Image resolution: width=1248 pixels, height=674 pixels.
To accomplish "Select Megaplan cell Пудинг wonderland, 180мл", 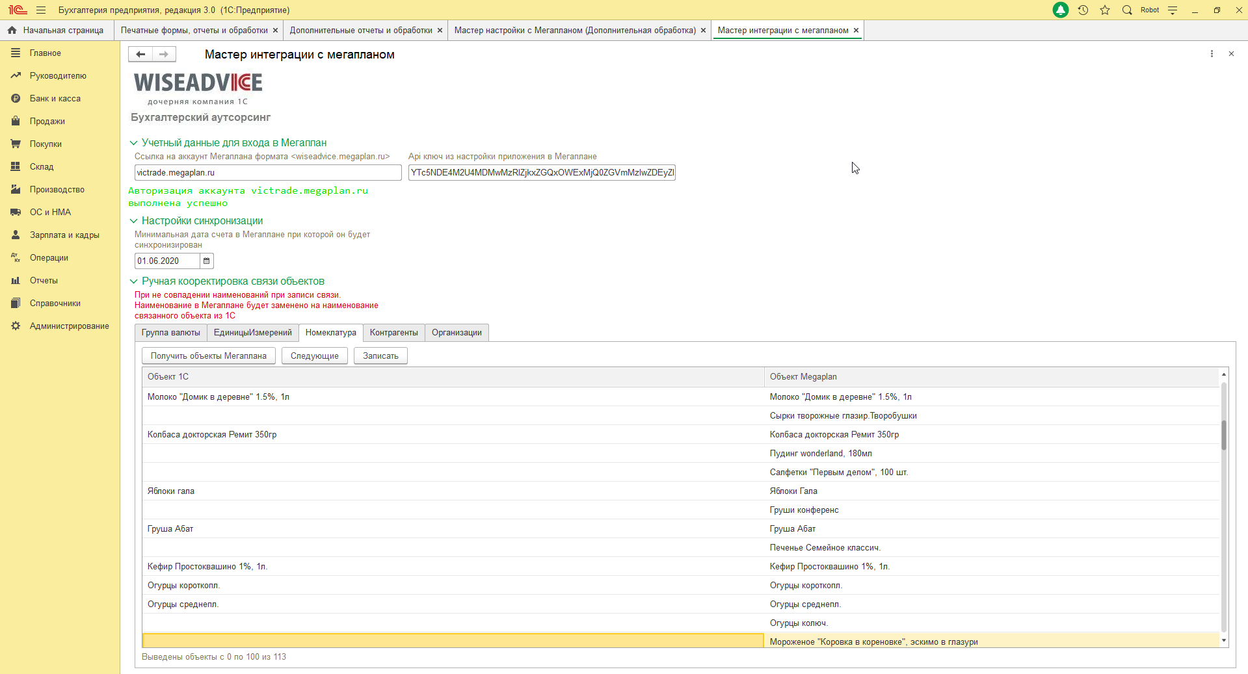I will 992,453.
